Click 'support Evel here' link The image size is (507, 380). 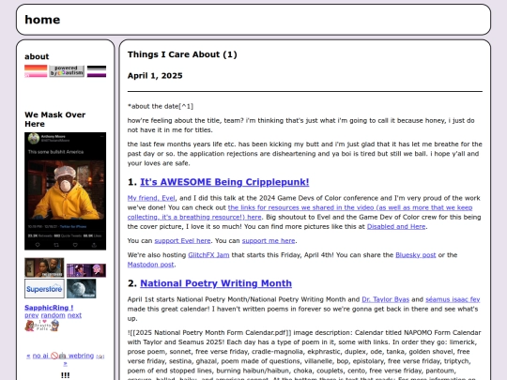pyautogui.click(x=182, y=241)
